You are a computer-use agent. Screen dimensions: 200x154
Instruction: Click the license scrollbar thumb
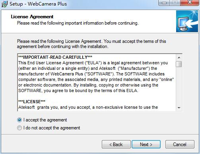(x=179, y=64)
